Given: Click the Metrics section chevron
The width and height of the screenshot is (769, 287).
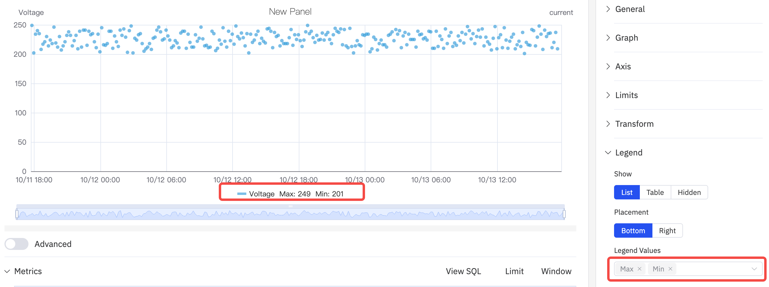Looking at the screenshot, I should 8,271.
